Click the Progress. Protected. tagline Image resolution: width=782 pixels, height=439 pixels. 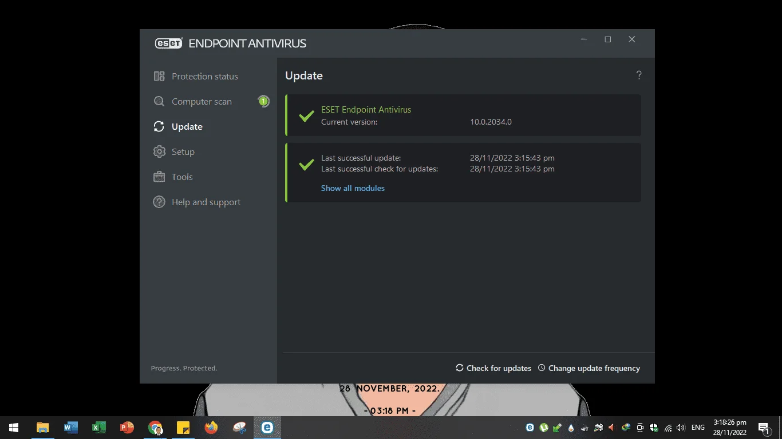coord(184,369)
